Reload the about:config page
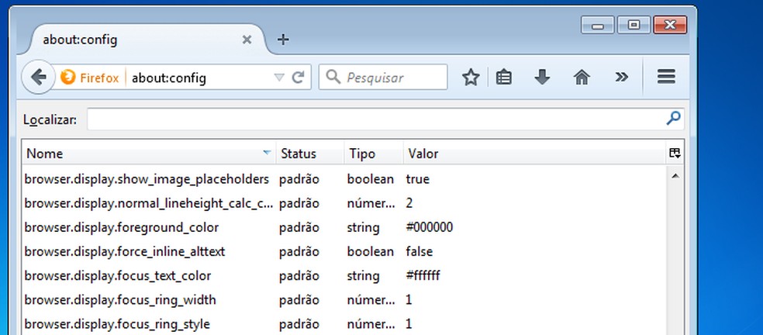763x335 pixels. coord(298,77)
